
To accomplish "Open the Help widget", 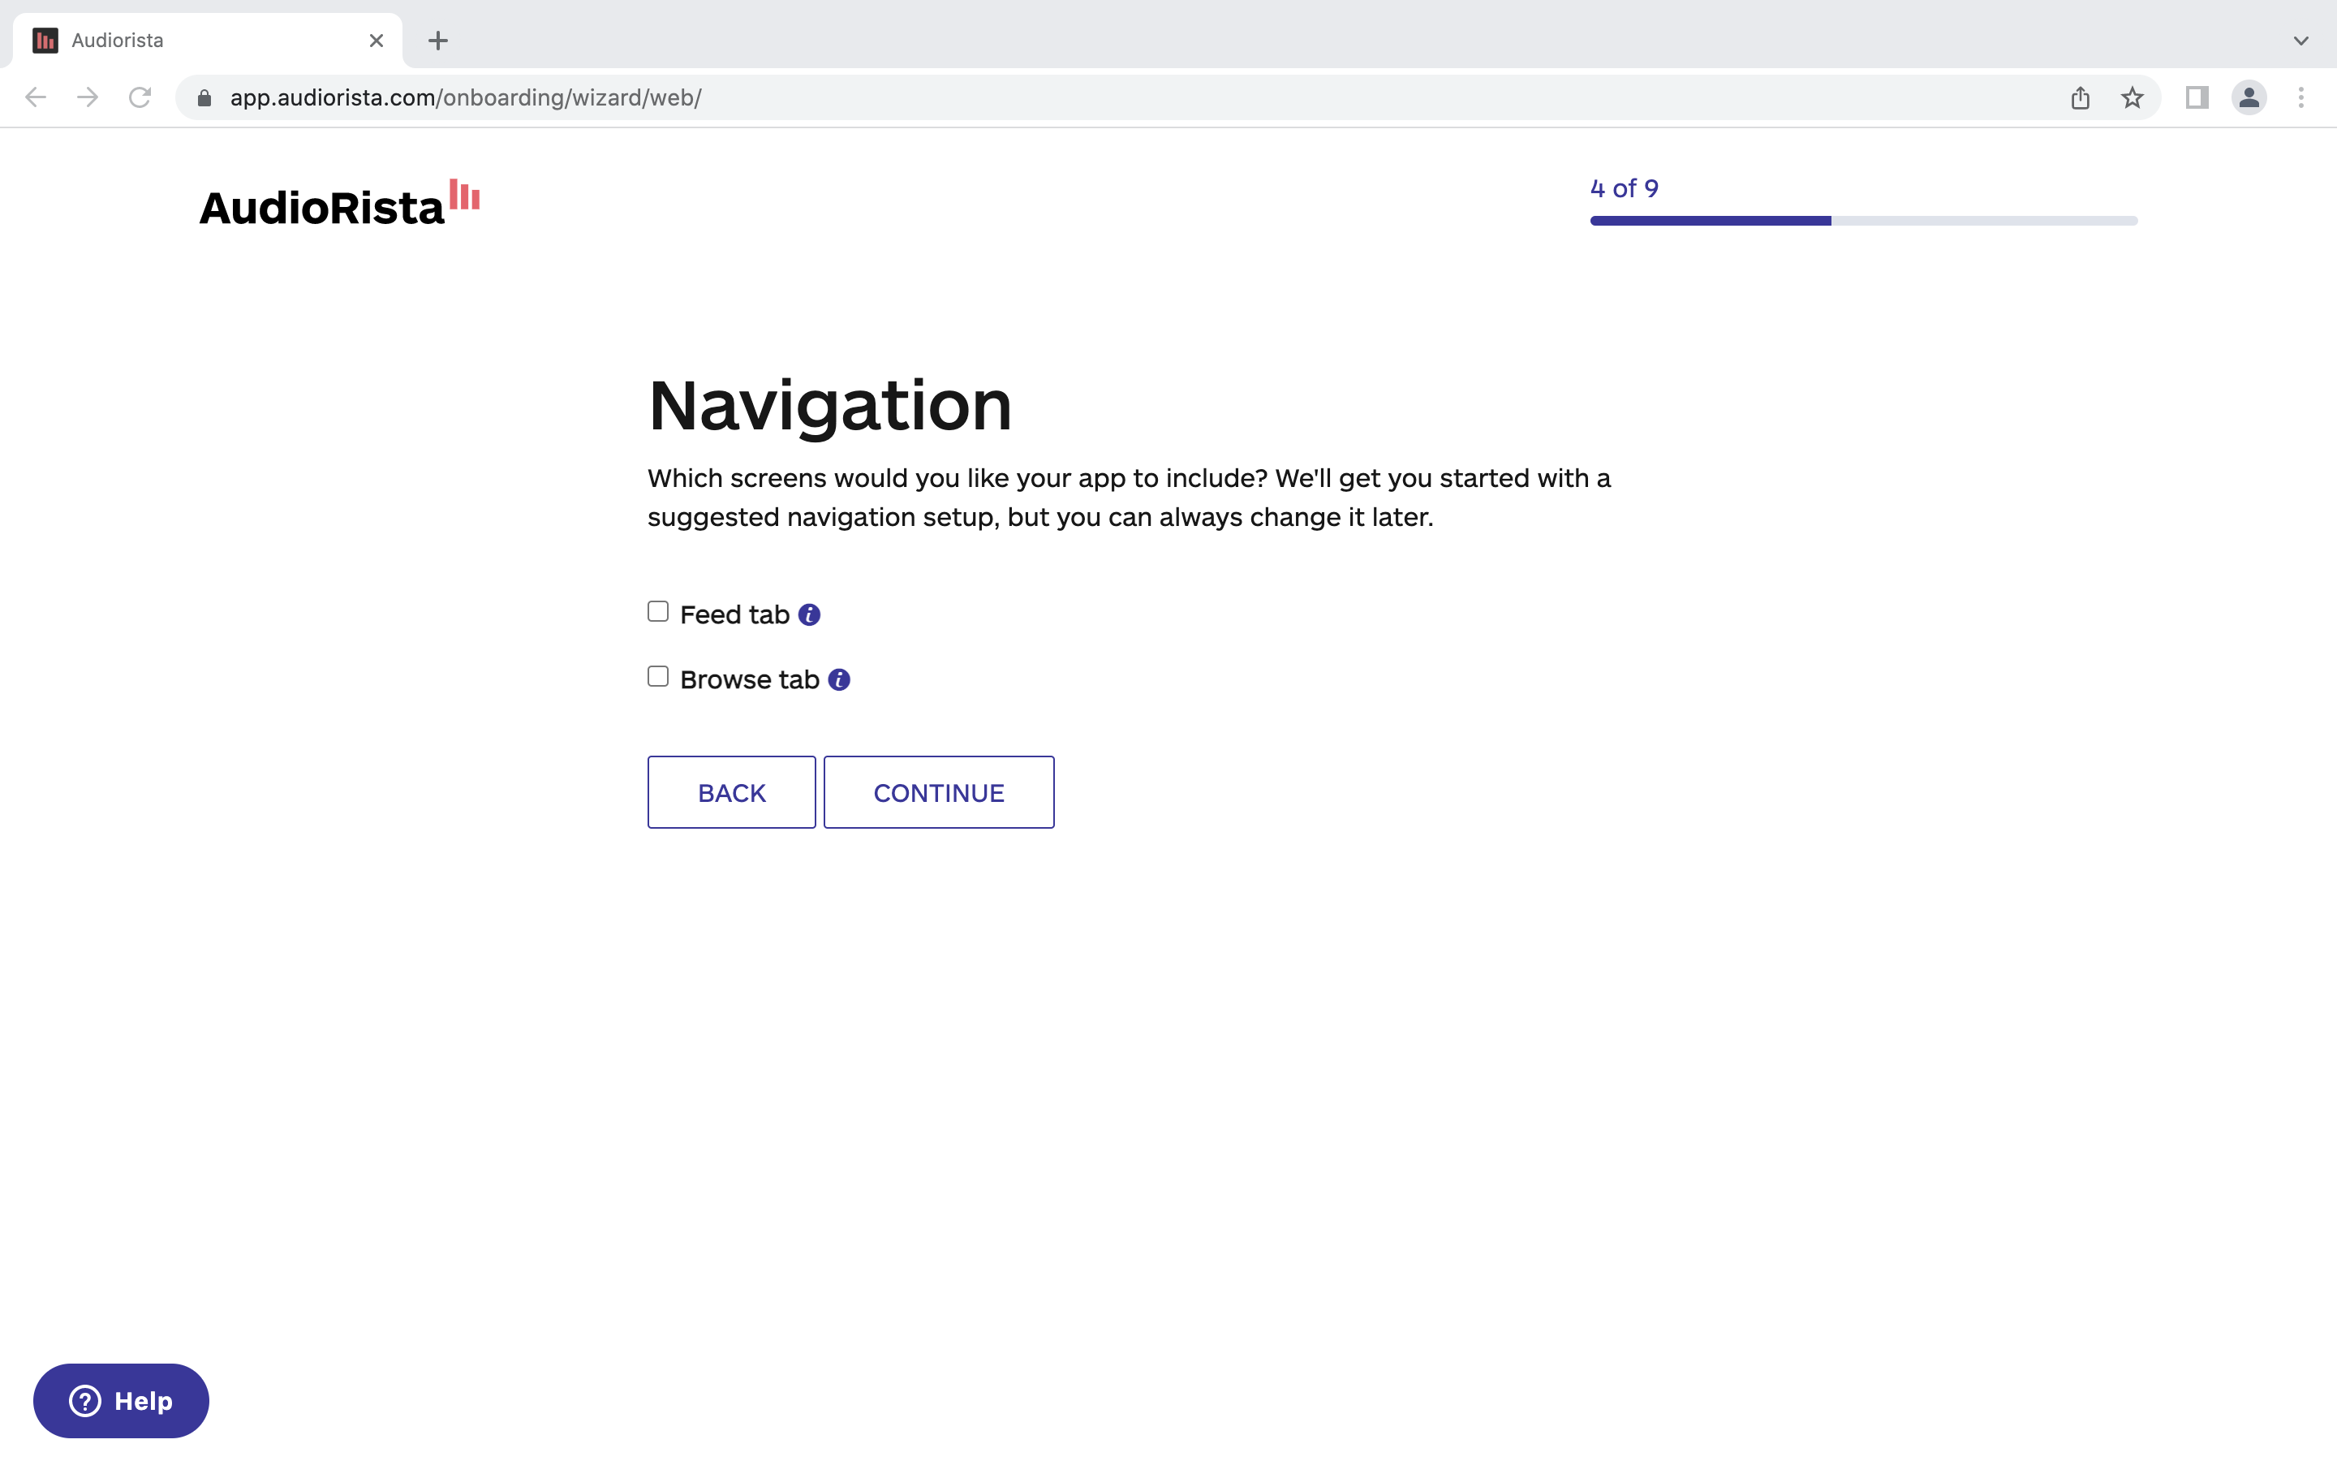I will click(121, 1400).
